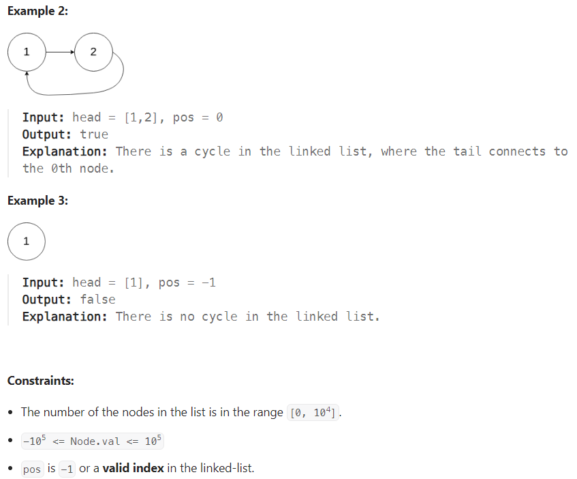Click the Node.val constraint code snippet

pos(93,441)
